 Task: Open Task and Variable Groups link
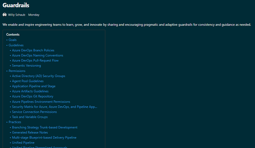click(x=30, y=117)
